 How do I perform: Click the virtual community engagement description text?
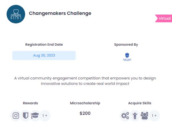click(85, 81)
